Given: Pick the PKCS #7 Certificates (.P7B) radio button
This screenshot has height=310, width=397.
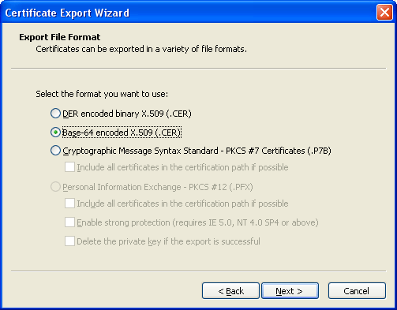Looking at the screenshot, I should pyautogui.click(x=55, y=151).
